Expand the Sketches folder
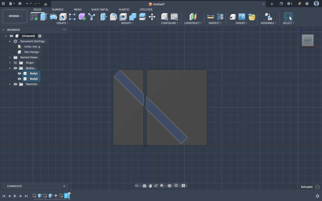 10,84
